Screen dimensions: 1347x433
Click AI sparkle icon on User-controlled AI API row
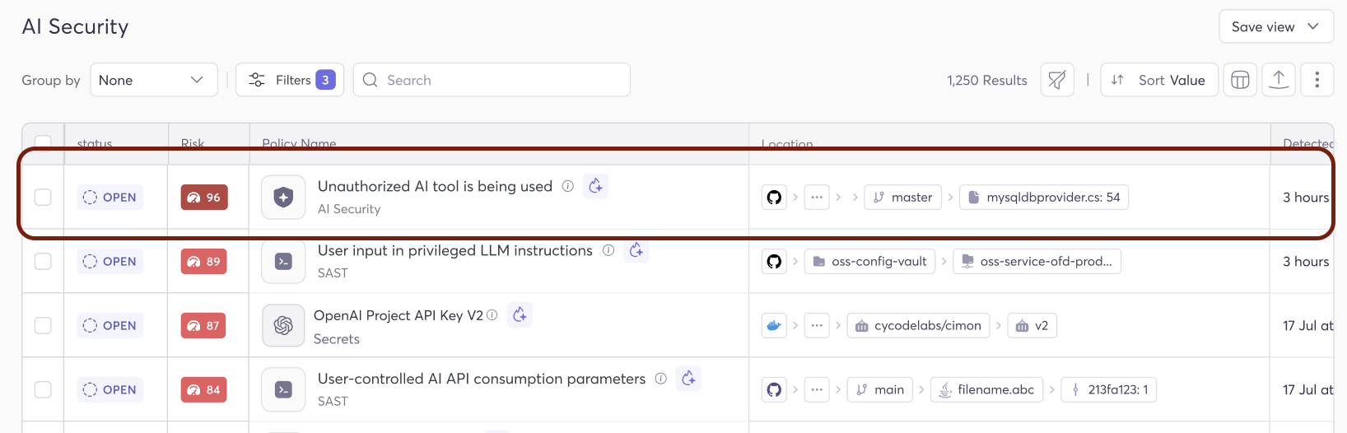[x=689, y=379]
